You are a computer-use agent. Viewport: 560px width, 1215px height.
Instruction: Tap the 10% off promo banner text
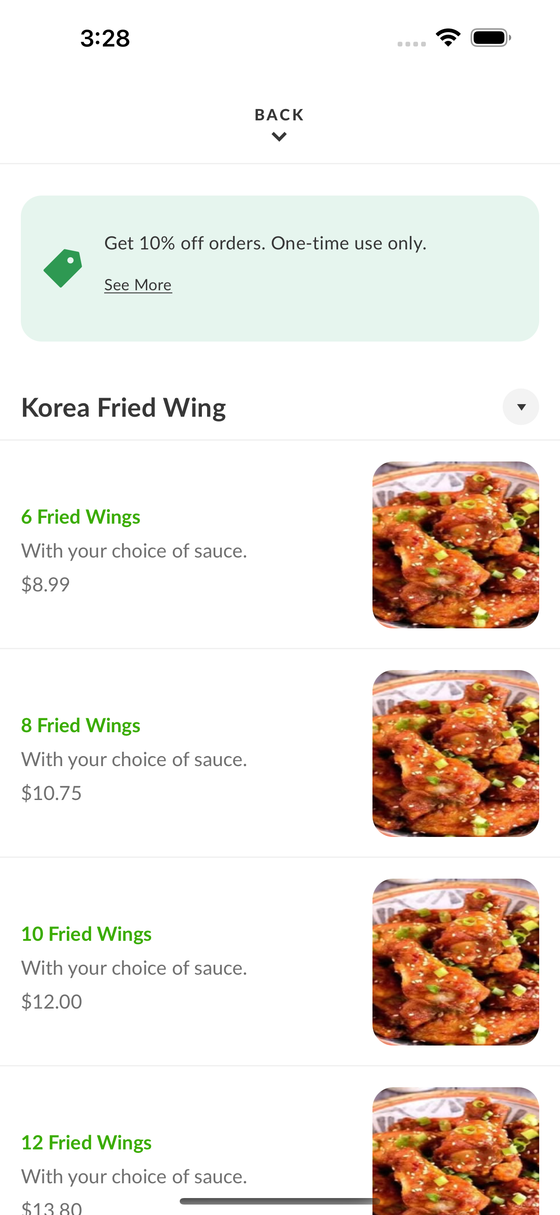[x=265, y=243]
